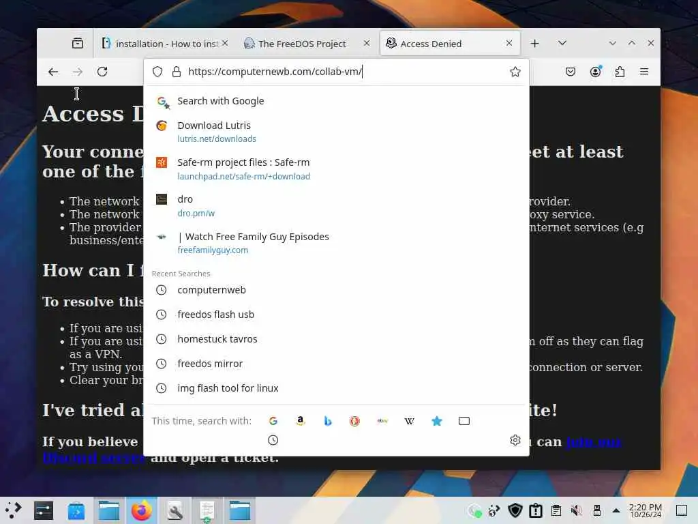Select the dro dro.pm/w suggestion

(x=336, y=206)
